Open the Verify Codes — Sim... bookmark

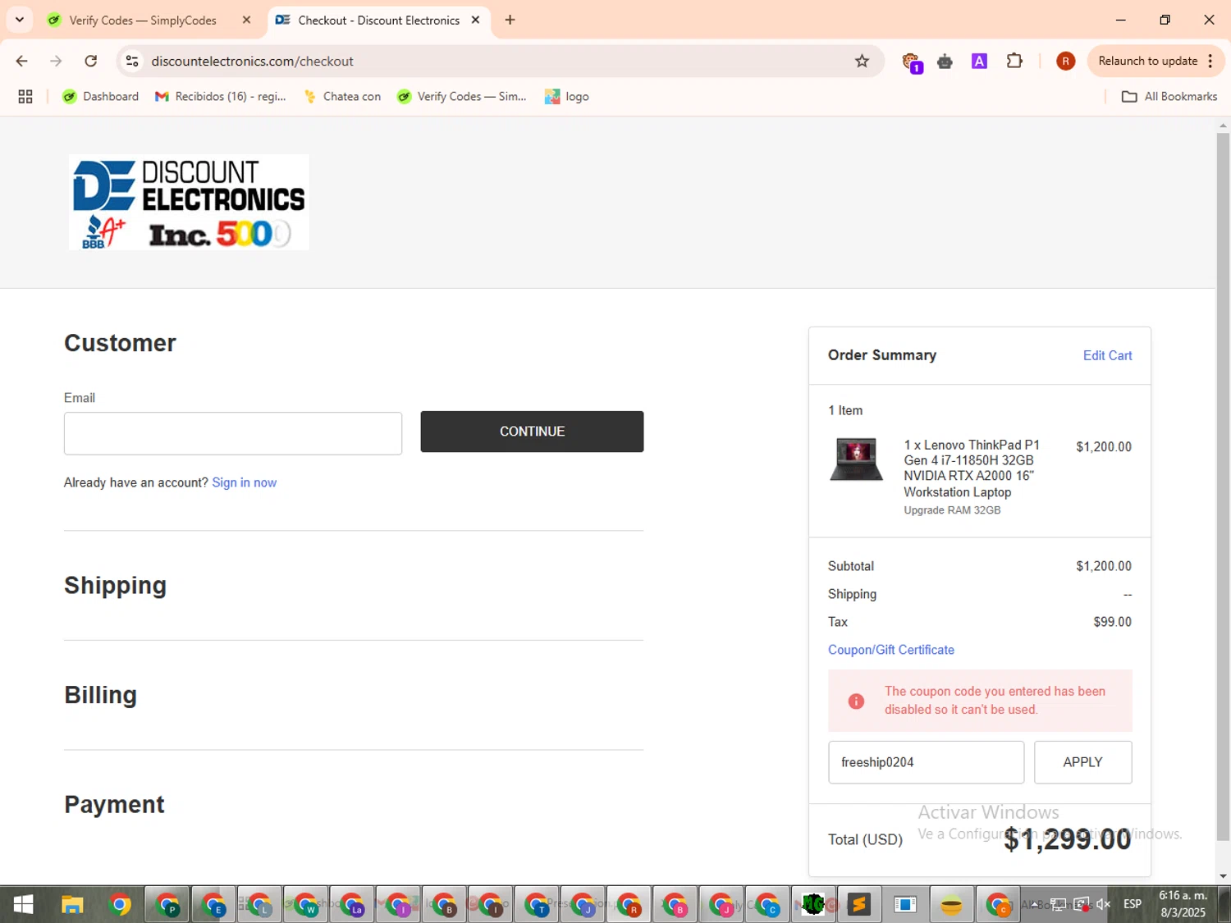click(x=461, y=96)
